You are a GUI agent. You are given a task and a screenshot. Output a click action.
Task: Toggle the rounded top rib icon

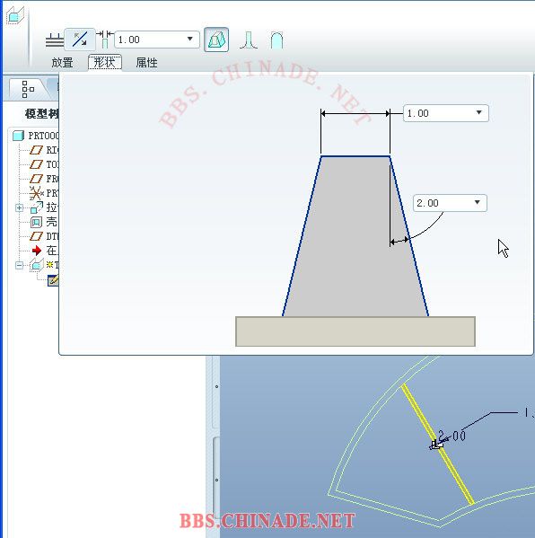(x=276, y=40)
